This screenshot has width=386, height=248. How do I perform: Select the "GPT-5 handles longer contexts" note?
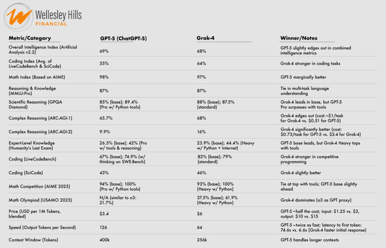309,240
